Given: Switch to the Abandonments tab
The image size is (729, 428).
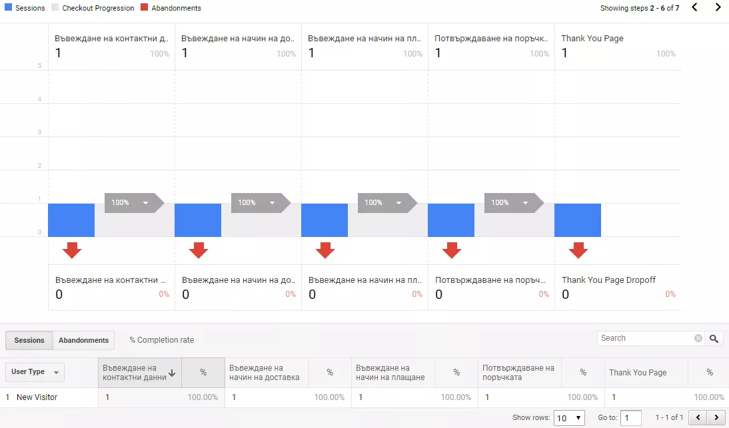Looking at the screenshot, I should click(x=84, y=340).
